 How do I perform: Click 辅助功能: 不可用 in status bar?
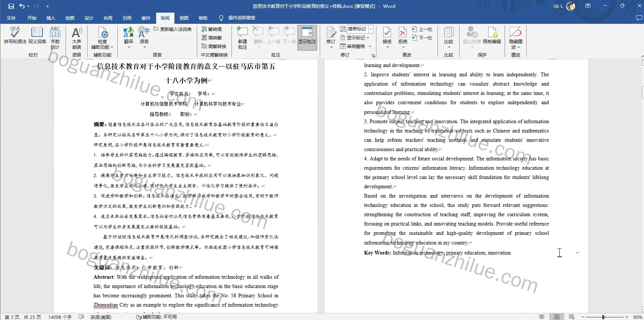[x=156, y=317]
